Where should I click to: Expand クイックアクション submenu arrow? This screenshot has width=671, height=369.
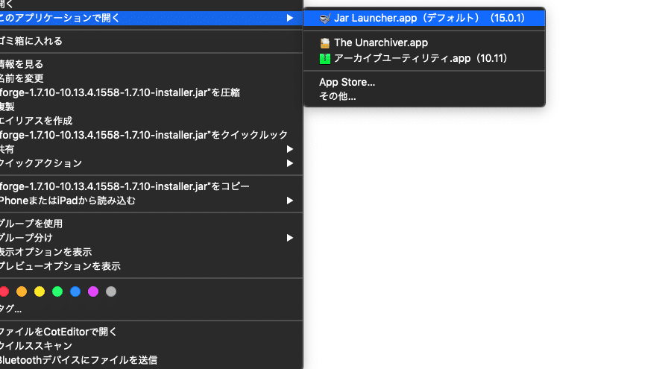[290, 163]
